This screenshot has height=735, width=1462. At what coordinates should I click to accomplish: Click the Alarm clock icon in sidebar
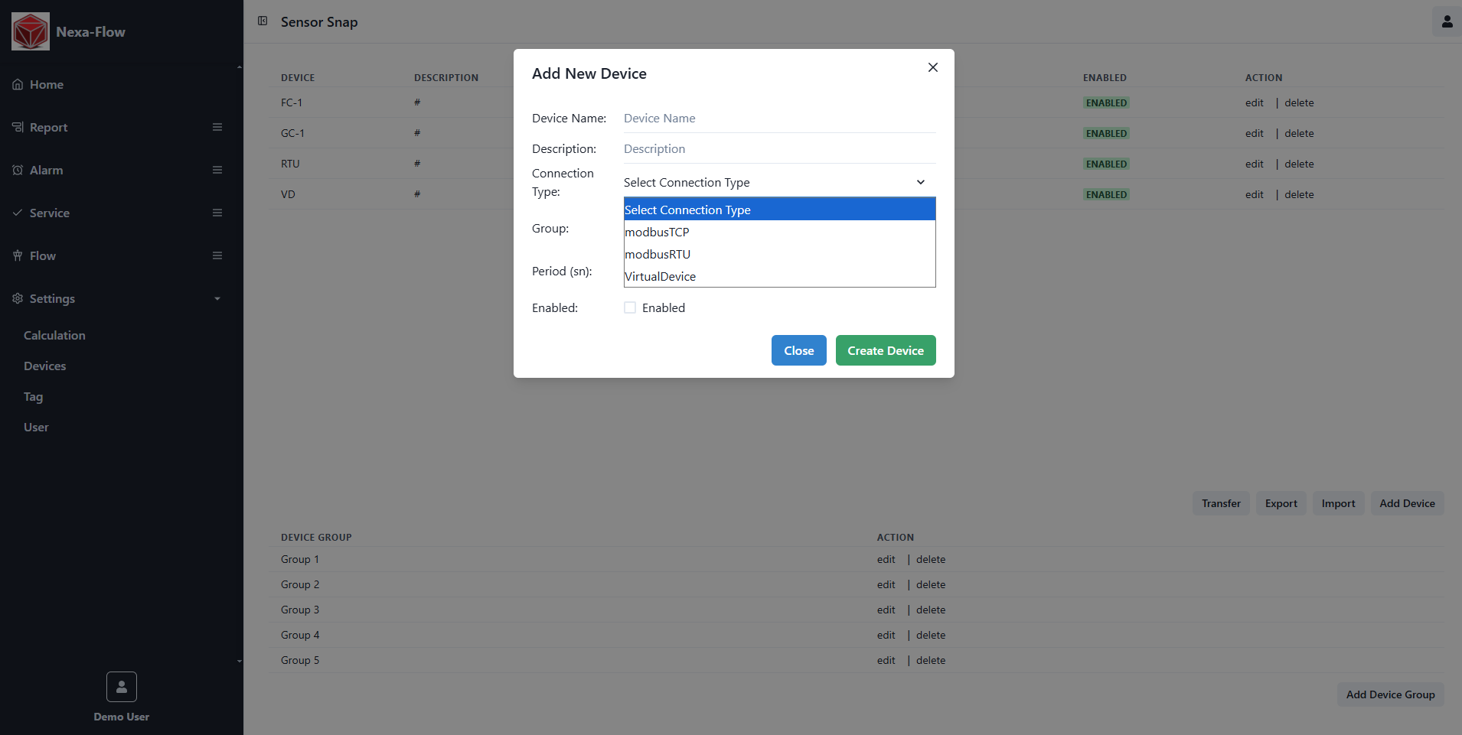pyautogui.click(x=18, y=170)
